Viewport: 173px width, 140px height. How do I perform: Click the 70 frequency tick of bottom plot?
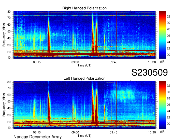(9, 88)
